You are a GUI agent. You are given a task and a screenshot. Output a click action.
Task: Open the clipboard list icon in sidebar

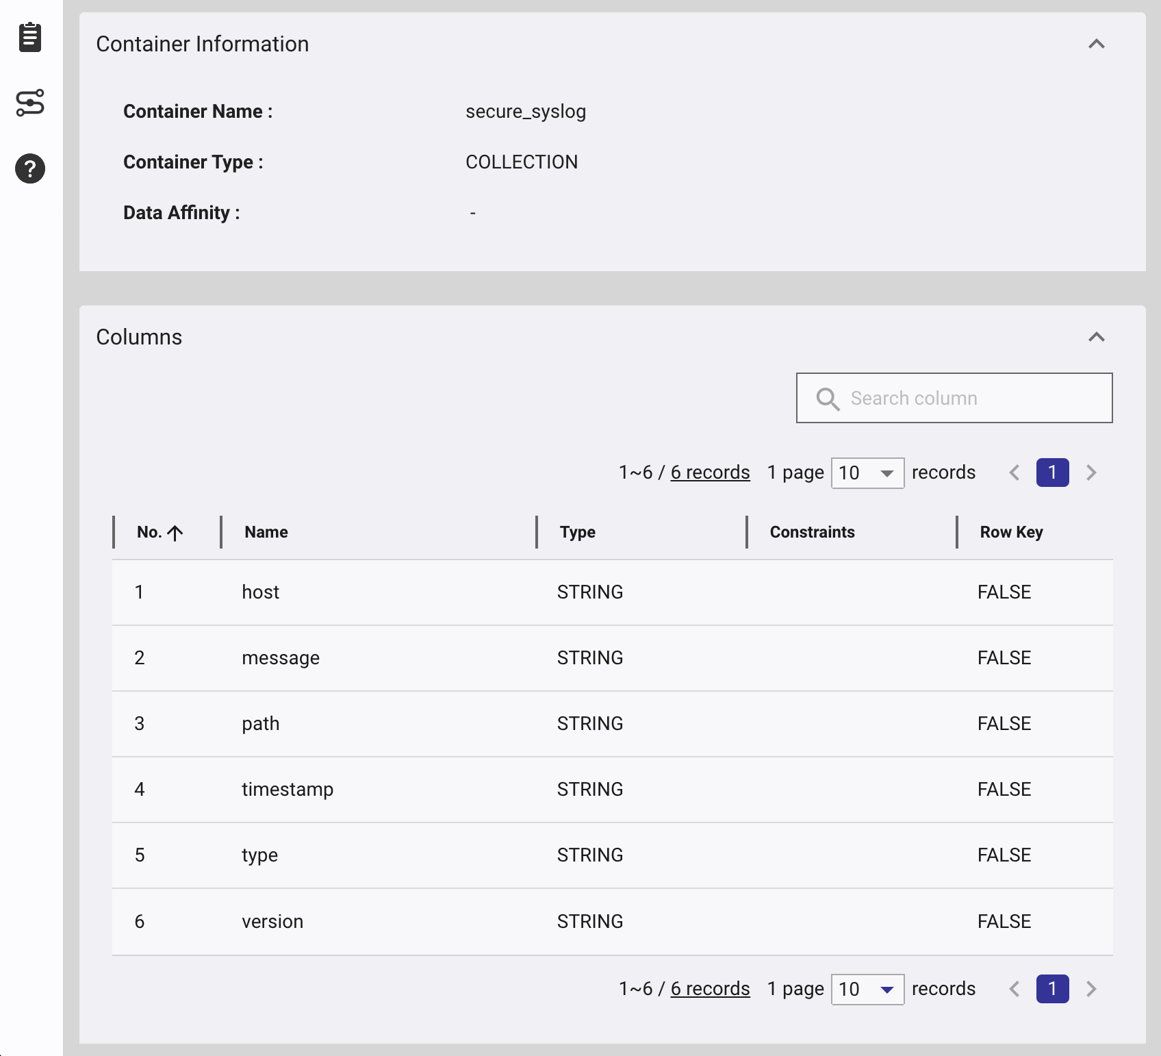click(x=30, y=37)
